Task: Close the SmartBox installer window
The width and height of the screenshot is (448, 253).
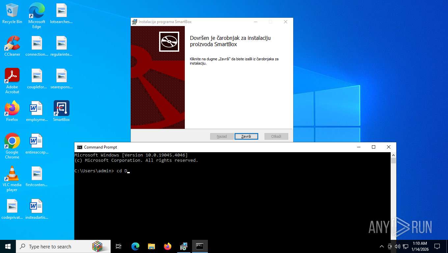Action: [286, 22]
